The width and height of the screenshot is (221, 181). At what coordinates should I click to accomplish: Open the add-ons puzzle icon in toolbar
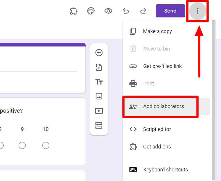(73, 11)
